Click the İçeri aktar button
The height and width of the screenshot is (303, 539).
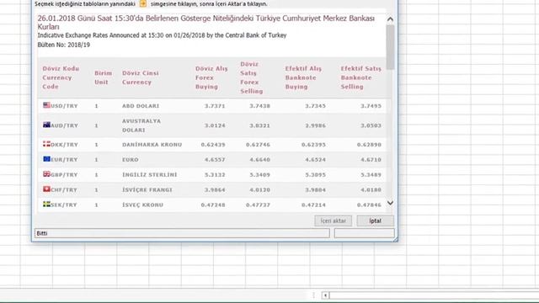334,221
